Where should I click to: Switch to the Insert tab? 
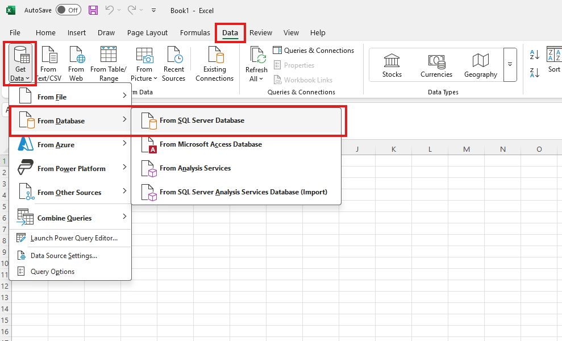77,32
